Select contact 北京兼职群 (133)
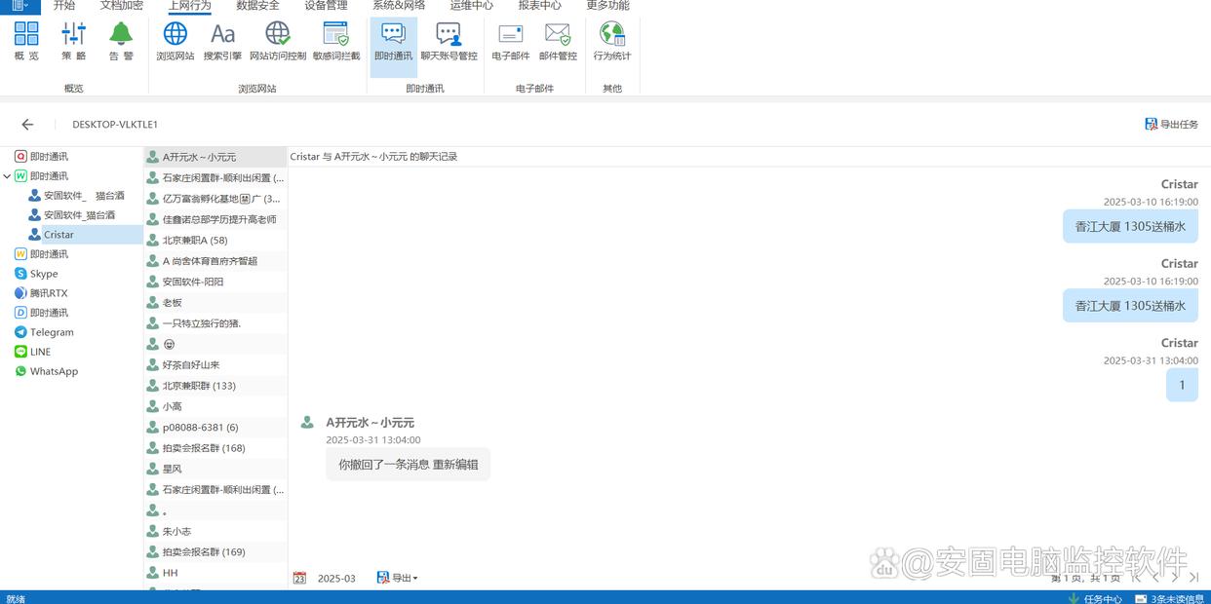The height and width of the screenshot is (604, 1211). point(215,386)
